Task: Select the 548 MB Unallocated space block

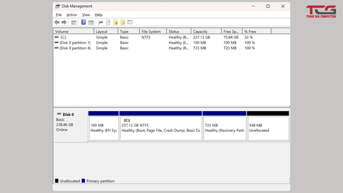Action: [x=268, y=128]
